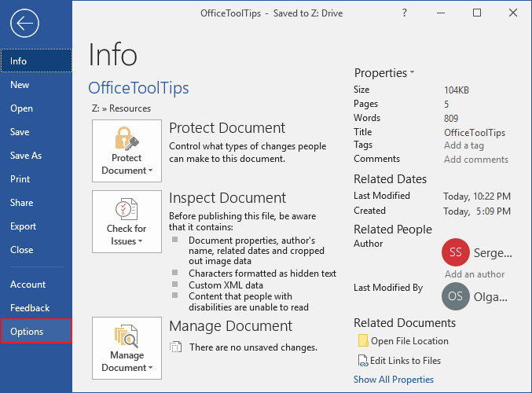Click Show All Properties link

pyautogui.click(x=394, y=380)
